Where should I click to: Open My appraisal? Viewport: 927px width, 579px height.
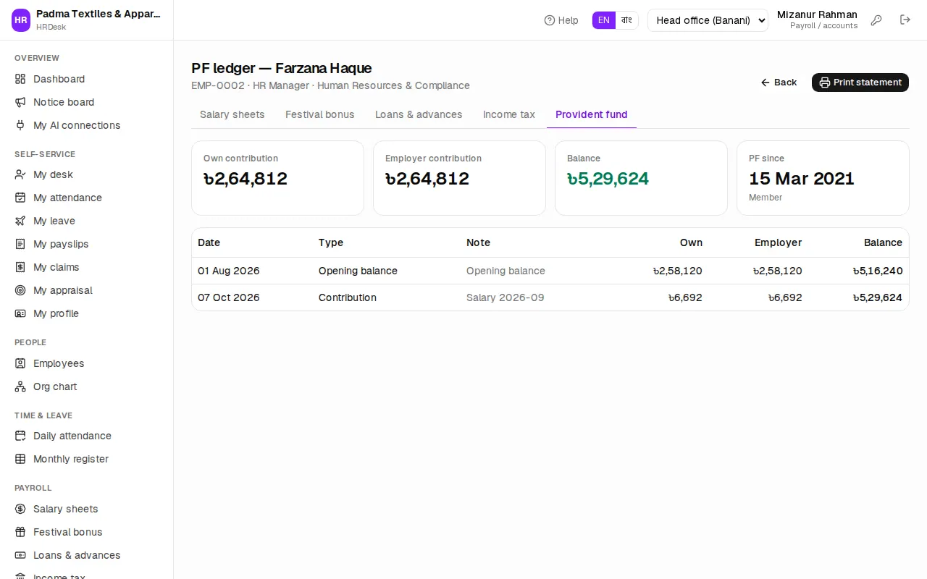(87, 290)
